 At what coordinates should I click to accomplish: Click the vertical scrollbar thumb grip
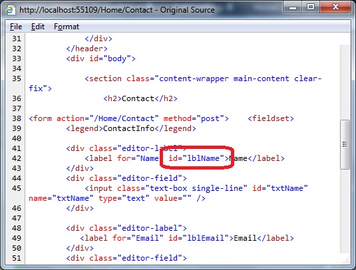pos(345,144)
